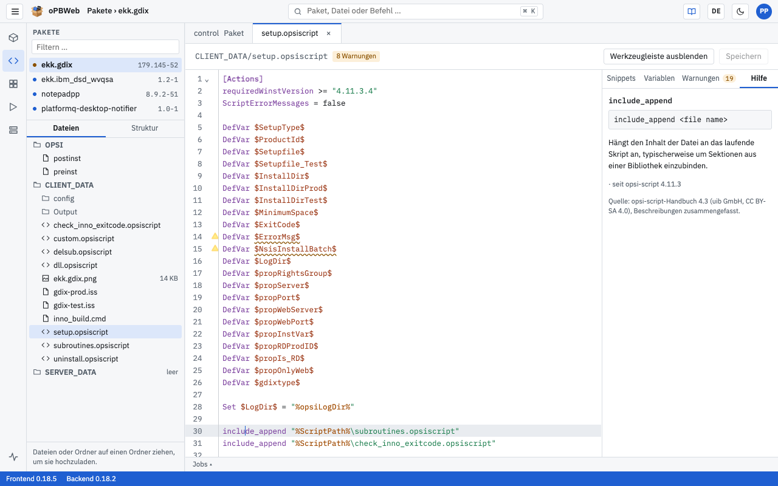Image resolution: width=778 pixels, height=486 pixels.
Task: Expand the SERVER_DATA folder
Action: point(106,372)
